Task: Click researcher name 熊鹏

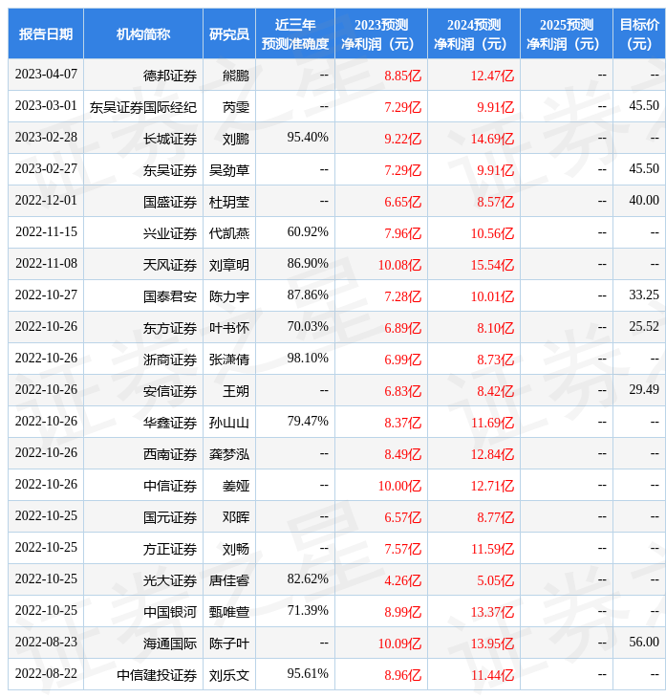Action: pyautogui.click(x=236, y=76)
